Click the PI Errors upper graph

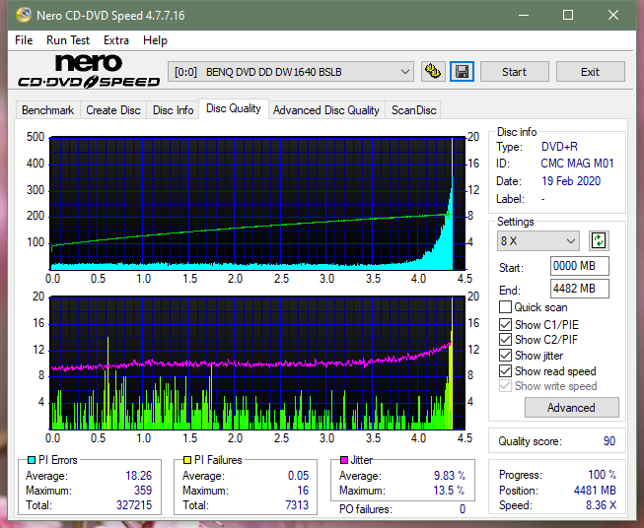(257, 203)
